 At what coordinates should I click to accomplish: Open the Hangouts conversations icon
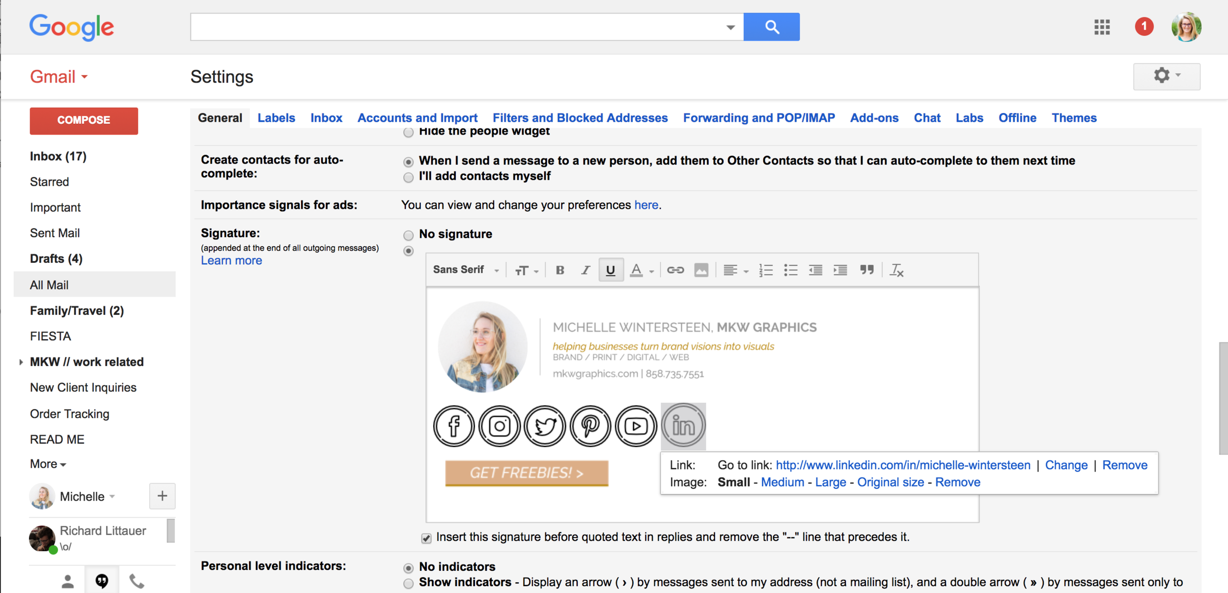[x=102, y=582]
